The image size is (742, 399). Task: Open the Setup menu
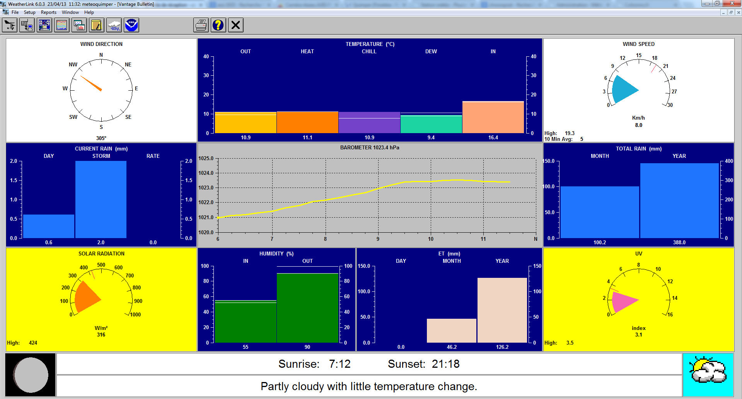pyautogui.click(x=29, y=12)
